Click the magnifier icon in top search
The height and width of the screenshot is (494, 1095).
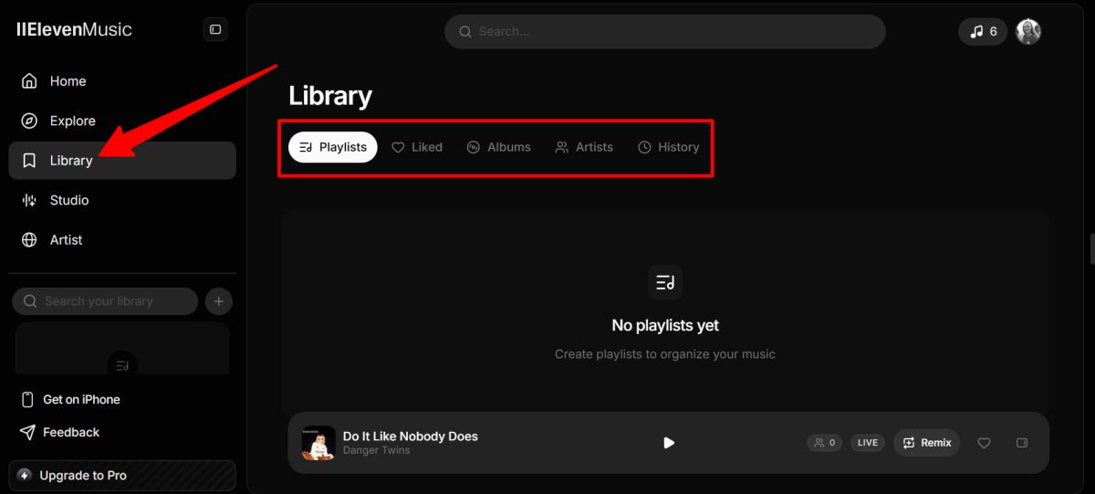(x=464, y=31)
